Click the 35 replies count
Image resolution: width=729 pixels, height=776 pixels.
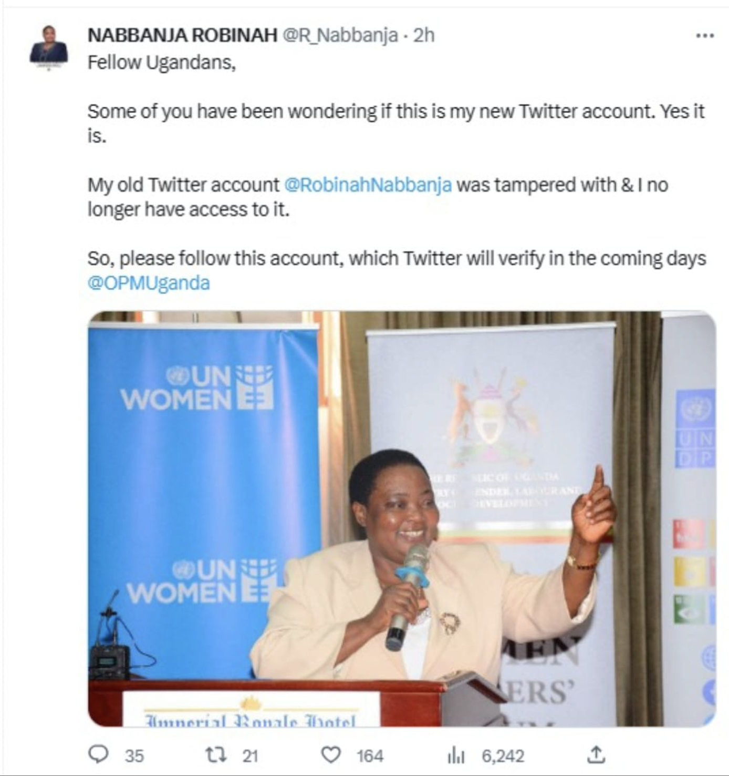tap(134, 756)
